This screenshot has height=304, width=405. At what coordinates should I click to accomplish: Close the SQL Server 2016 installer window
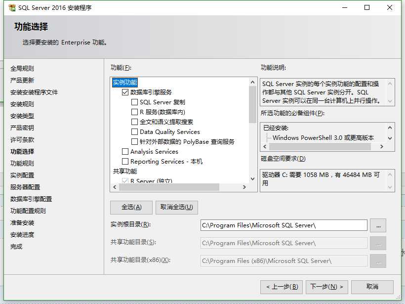(x=390, y=7)
